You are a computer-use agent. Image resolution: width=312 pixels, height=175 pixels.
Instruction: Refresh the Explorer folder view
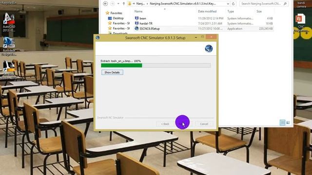pos(233,3)
